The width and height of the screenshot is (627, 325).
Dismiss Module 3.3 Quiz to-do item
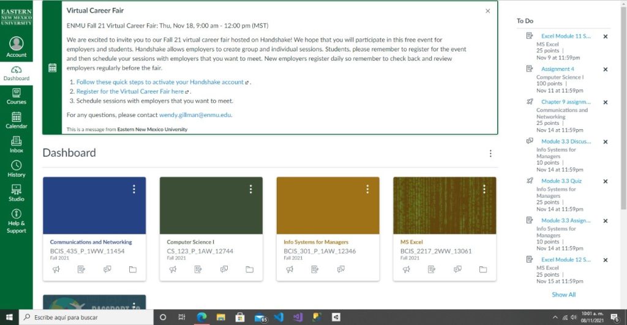coord(606,181)
